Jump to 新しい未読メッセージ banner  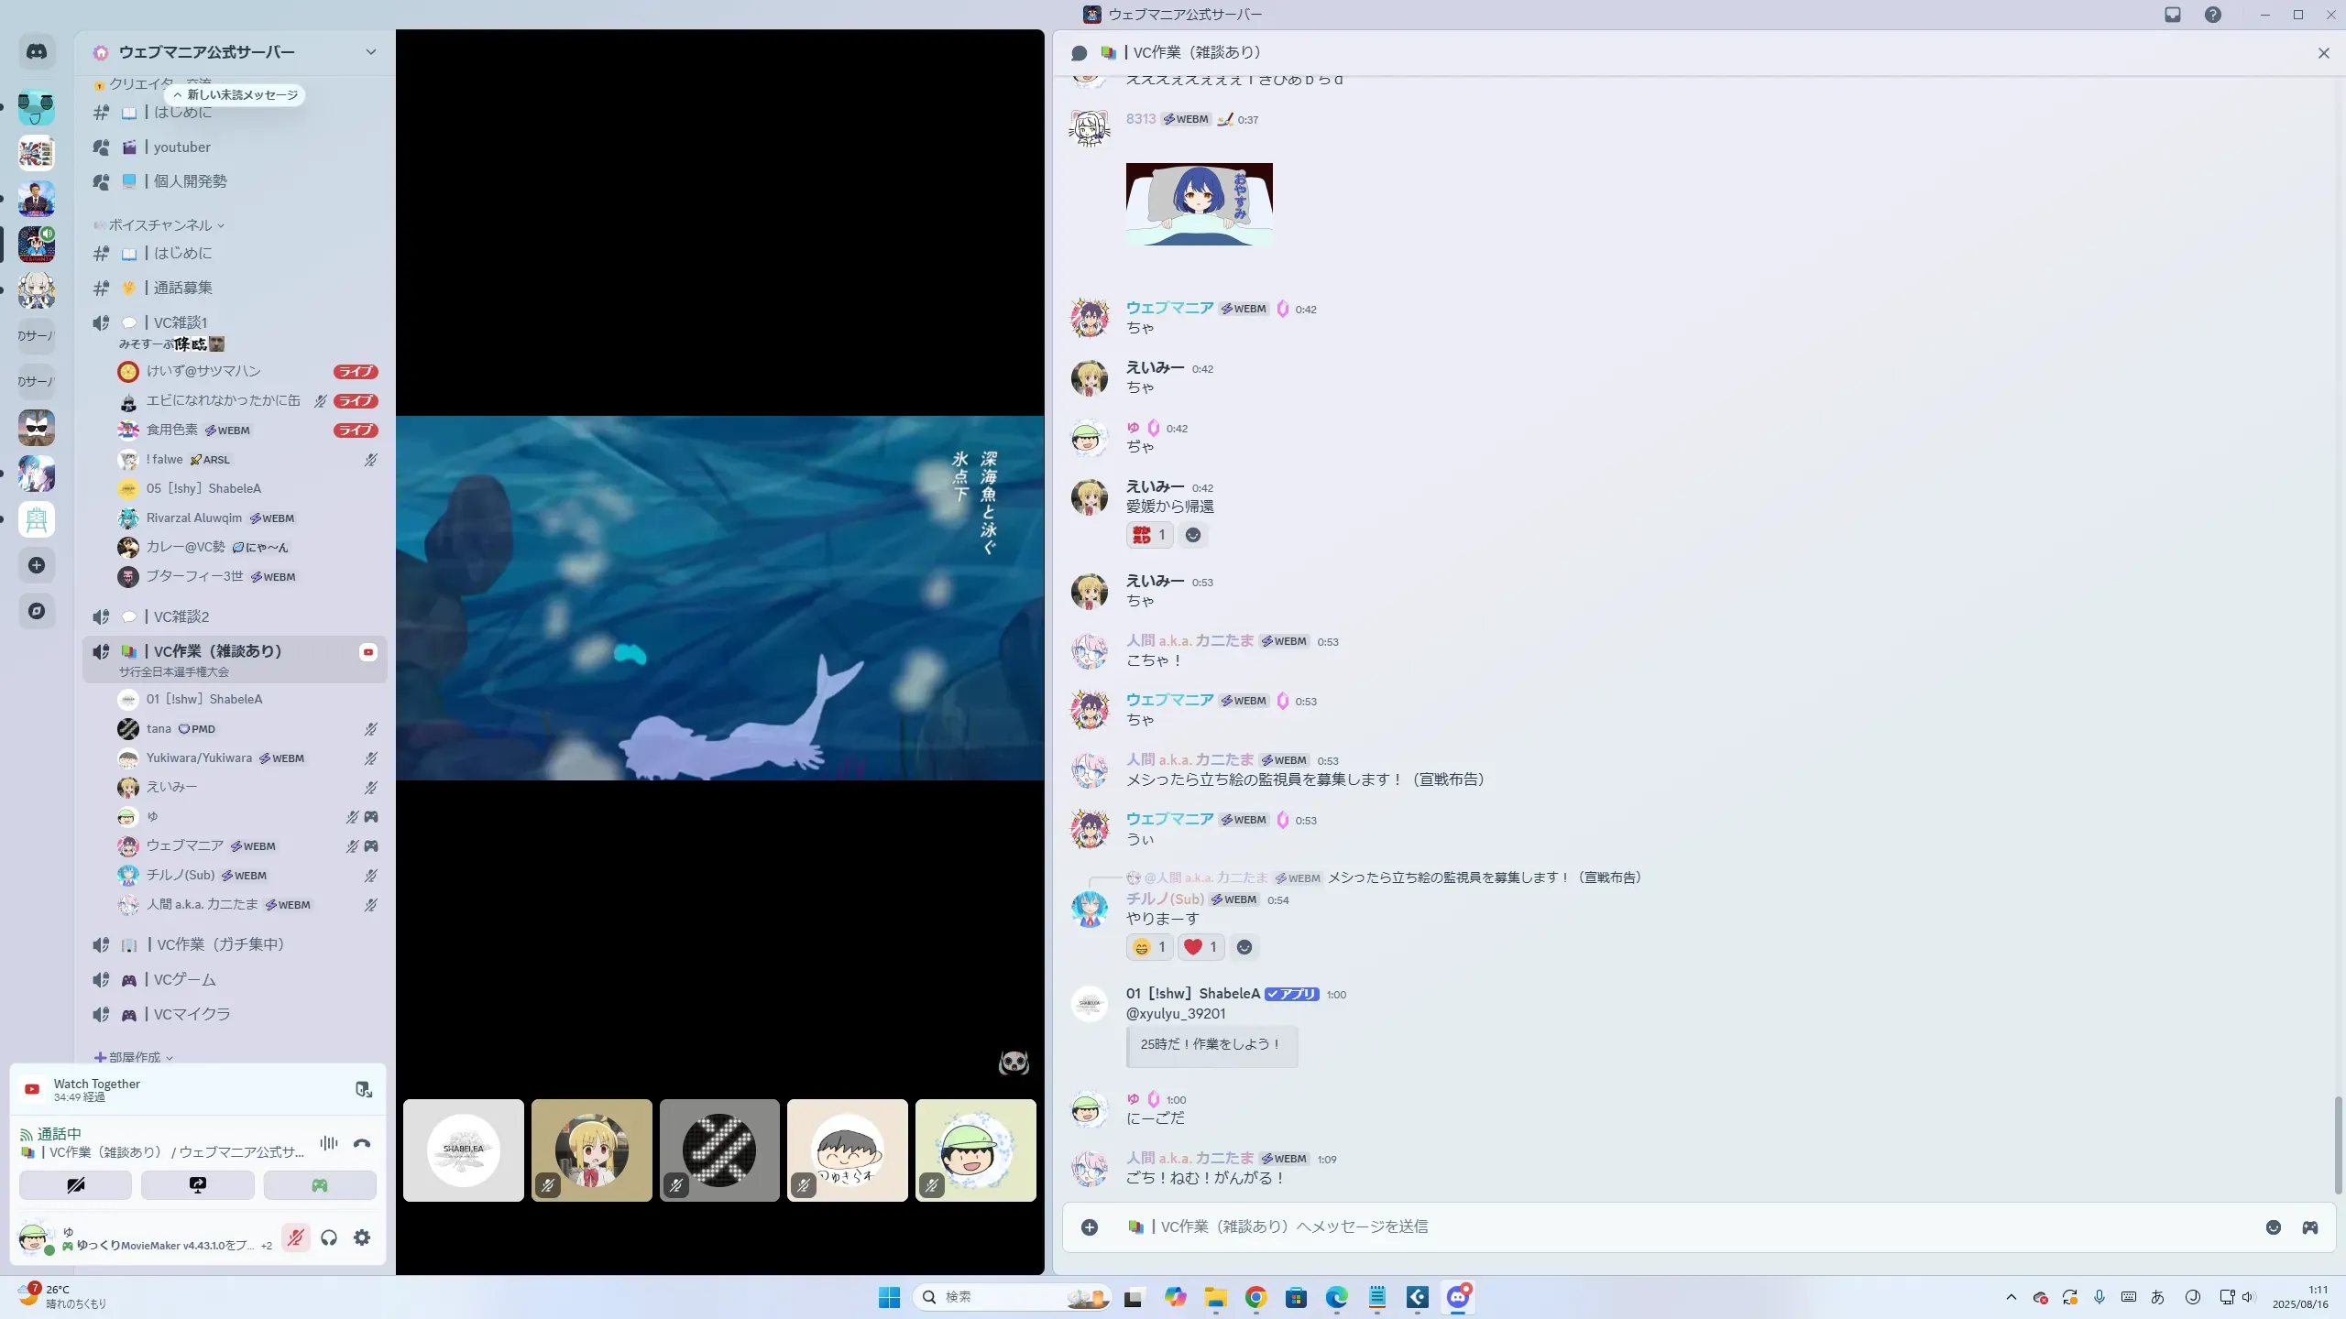click(236, 95)
